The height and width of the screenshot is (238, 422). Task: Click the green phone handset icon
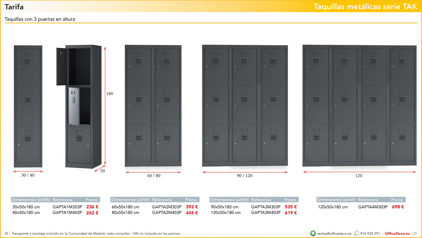pyautogui.click(x=356, y=234)
